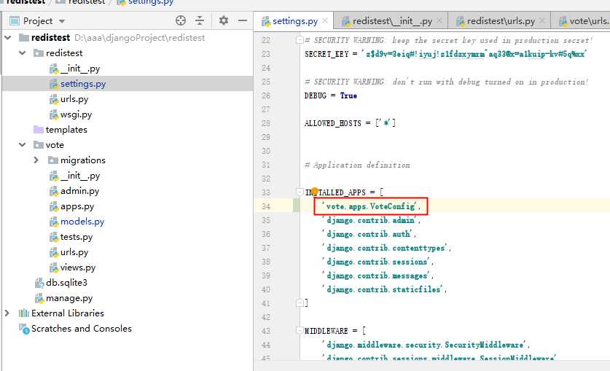The image size is (610, 371).
Task: Select manage.py in the project tree
Action: click(x=69, y=298)
